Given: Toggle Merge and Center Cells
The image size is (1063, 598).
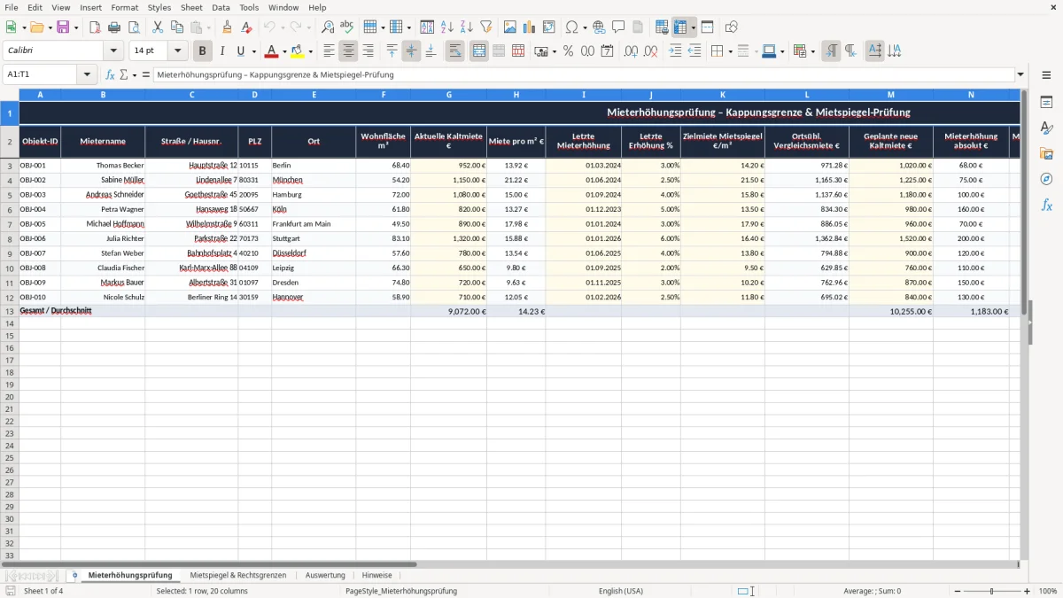Looking at the screenshot, I should point(479,51).
